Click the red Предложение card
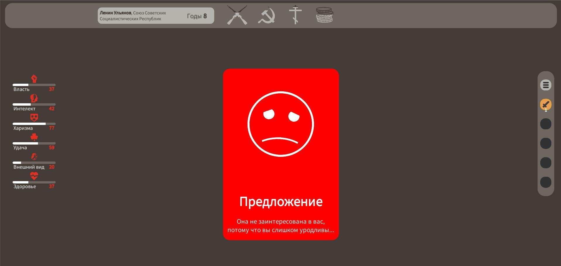 281,176
